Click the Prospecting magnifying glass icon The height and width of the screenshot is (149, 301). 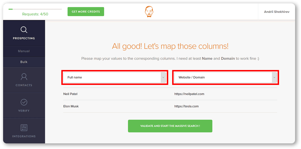coord(24,30)
